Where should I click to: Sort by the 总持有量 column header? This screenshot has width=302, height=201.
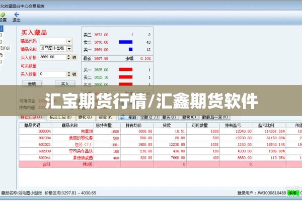pos(104,126)
